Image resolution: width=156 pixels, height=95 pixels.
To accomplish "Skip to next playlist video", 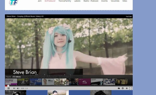I will (14, 88).
